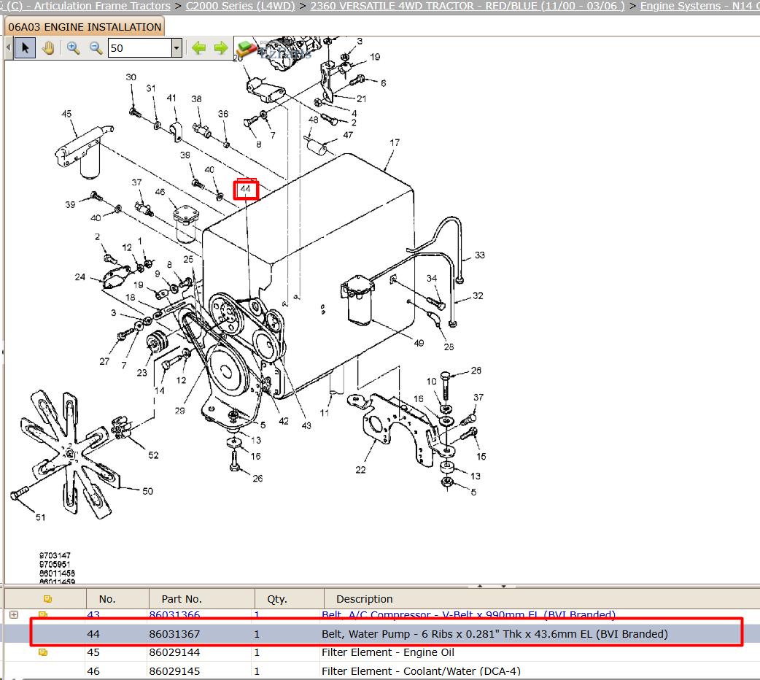The image size is (760, 680).
Task: Go to previous diagram with left green arrow
Action: tap(198, 47)
